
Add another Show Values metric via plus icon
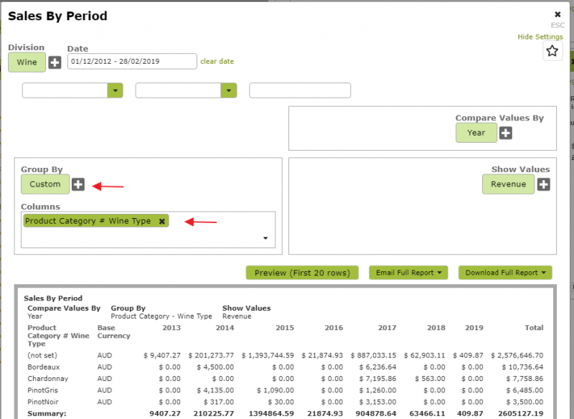543,184
